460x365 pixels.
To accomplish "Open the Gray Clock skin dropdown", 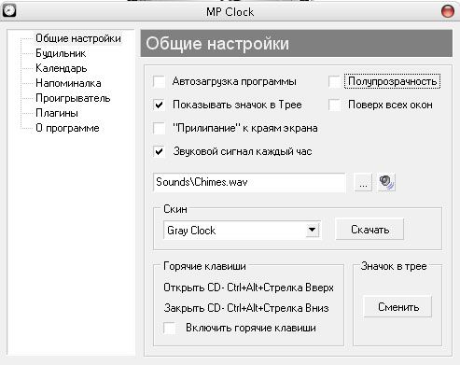I will click(312, 231).
